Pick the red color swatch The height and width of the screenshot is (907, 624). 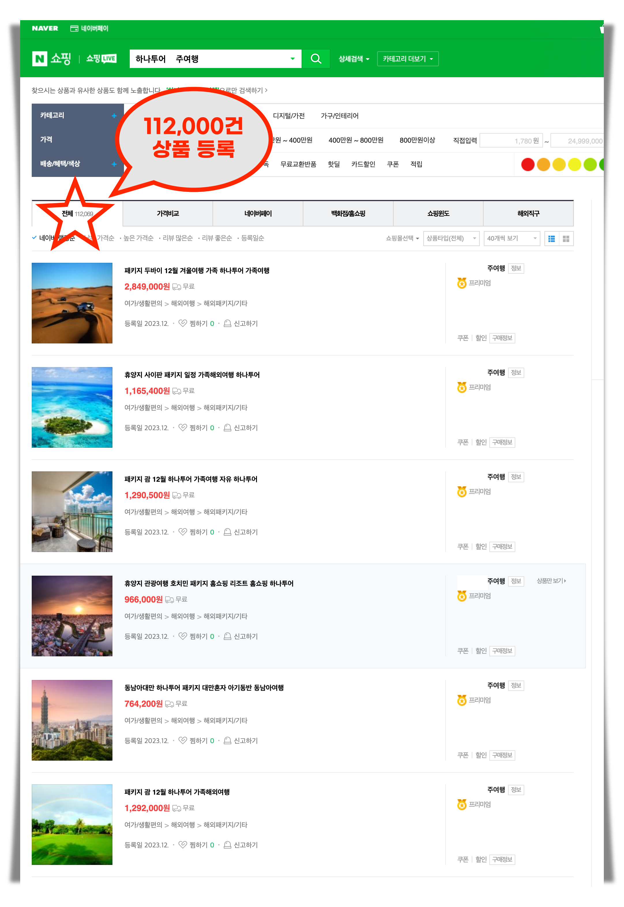click(528, 165)
